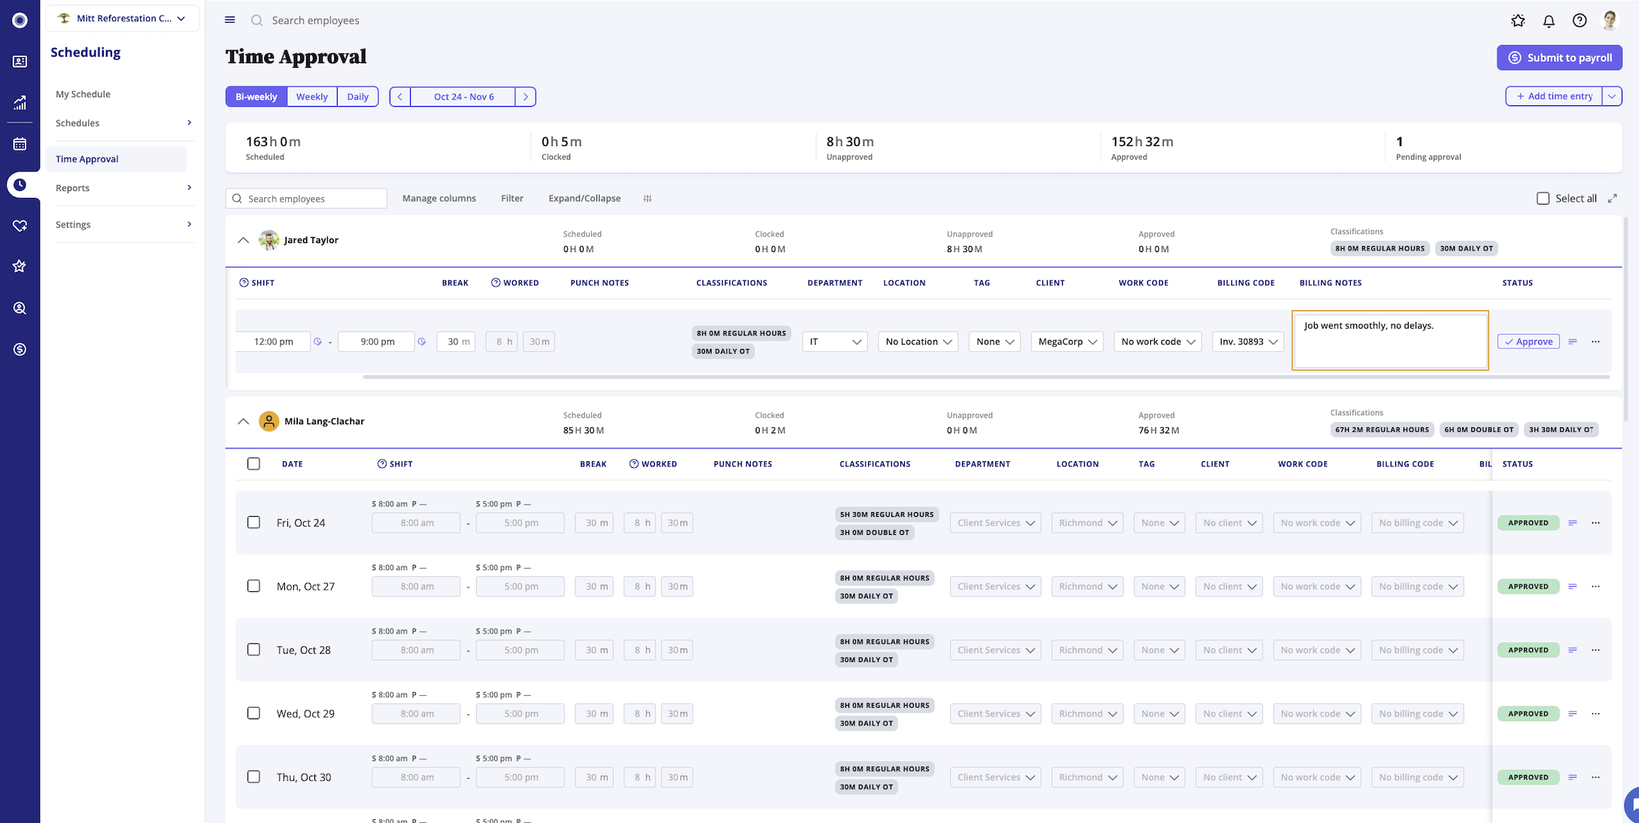Click fullscreen expand icon beside Select all

click(1612, 199)
